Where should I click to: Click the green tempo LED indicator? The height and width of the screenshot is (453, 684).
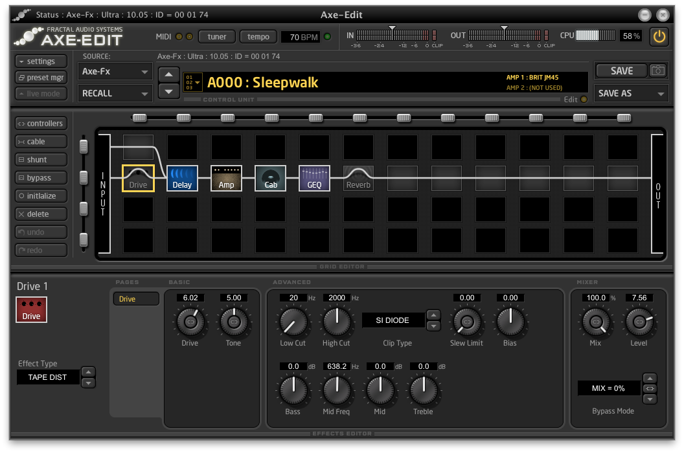(328, 37)
